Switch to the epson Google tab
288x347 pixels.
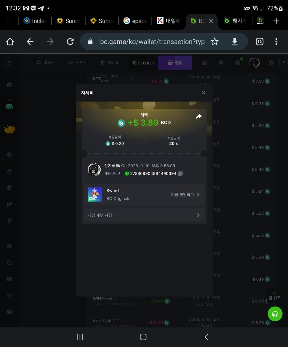[135, 21]
